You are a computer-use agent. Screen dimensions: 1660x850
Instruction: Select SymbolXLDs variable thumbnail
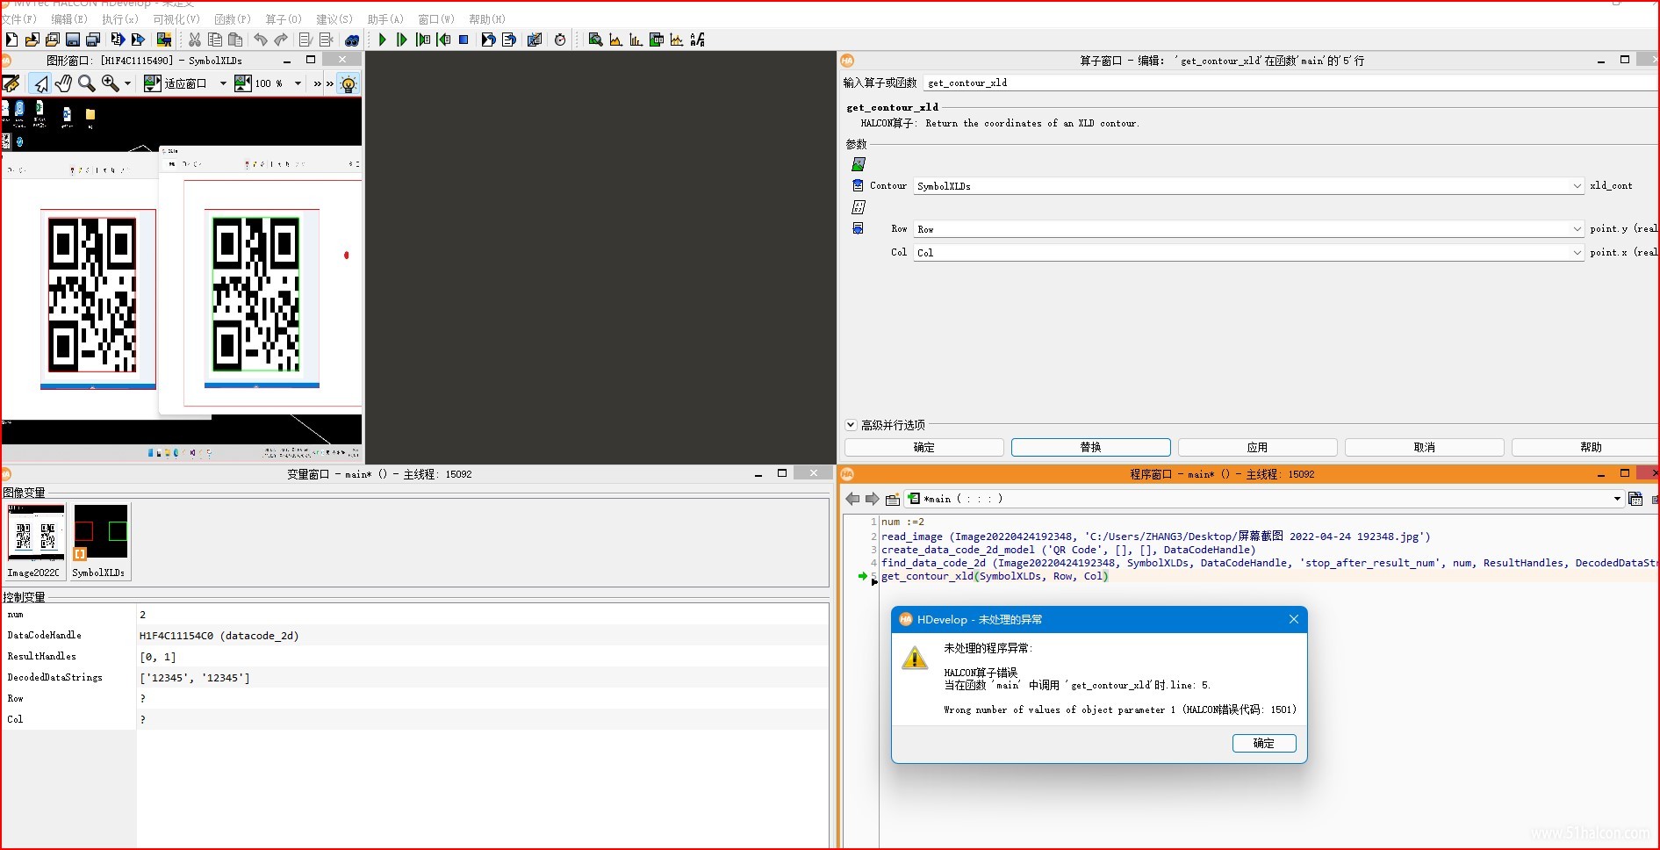tap(99, 541)
